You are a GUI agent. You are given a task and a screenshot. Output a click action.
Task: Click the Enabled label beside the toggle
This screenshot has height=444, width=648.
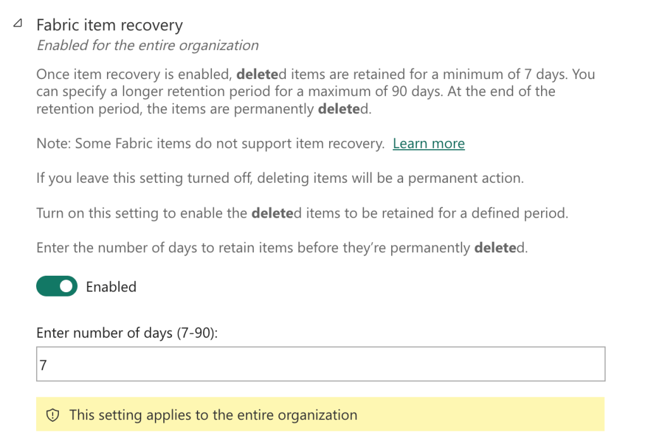111,287
